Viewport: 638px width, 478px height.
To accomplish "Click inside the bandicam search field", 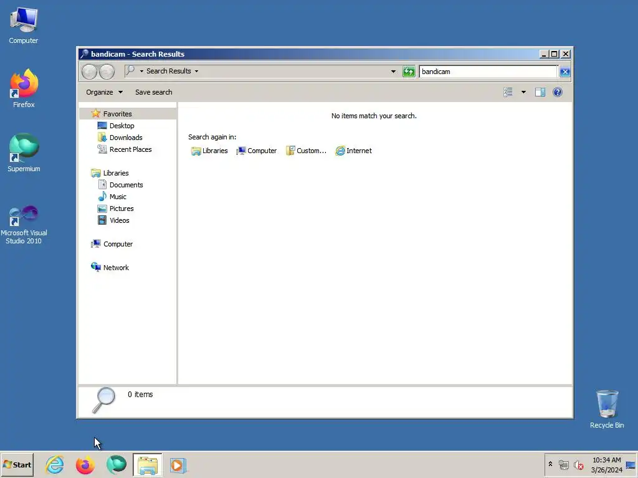I will point(488,72).
